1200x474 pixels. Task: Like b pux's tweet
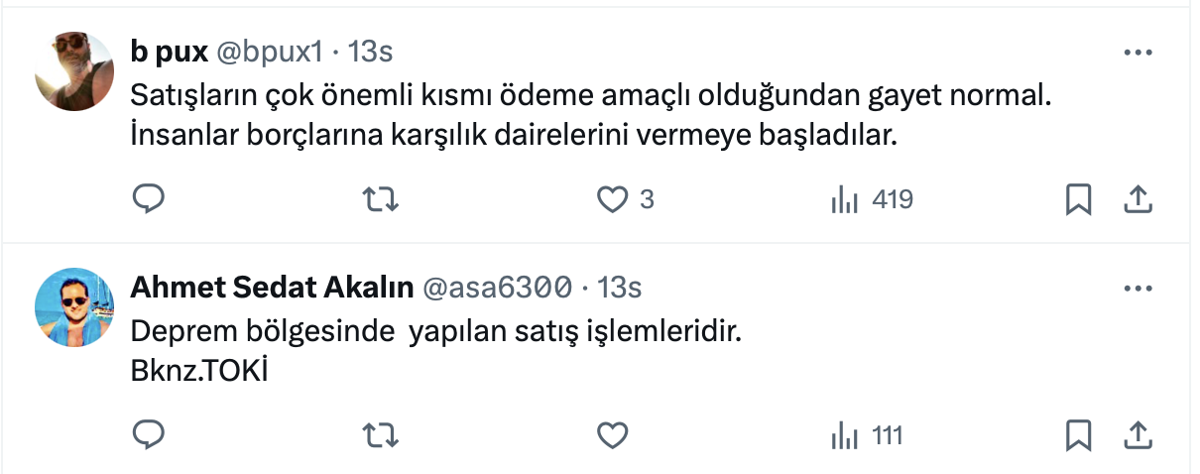(x=613, y=199)
